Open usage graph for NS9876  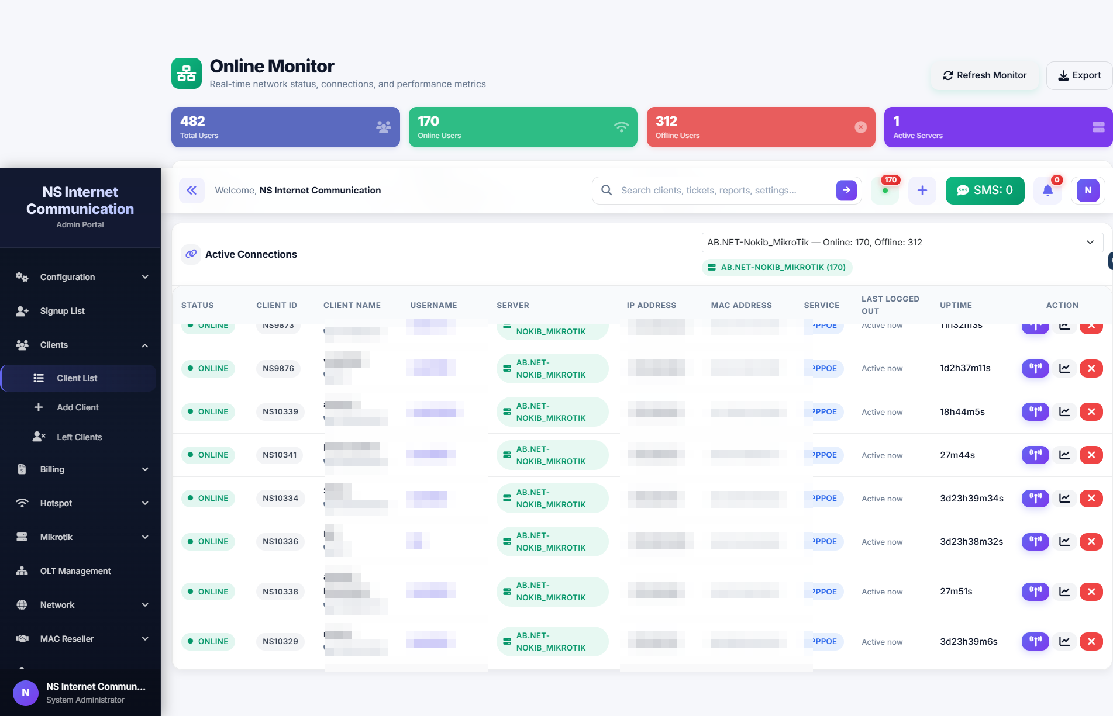point(1064,368)
